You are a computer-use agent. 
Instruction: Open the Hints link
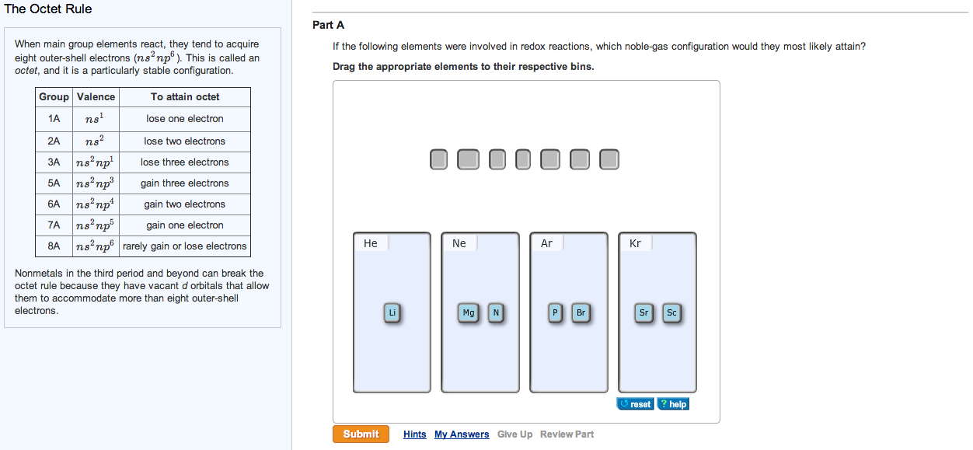415,434
